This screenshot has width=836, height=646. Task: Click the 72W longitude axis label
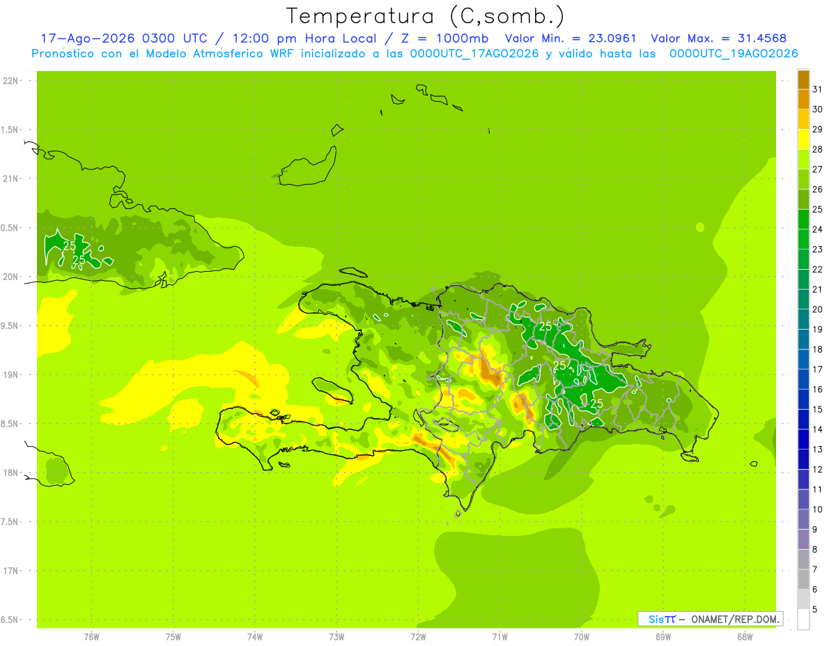tap(418, 637)
